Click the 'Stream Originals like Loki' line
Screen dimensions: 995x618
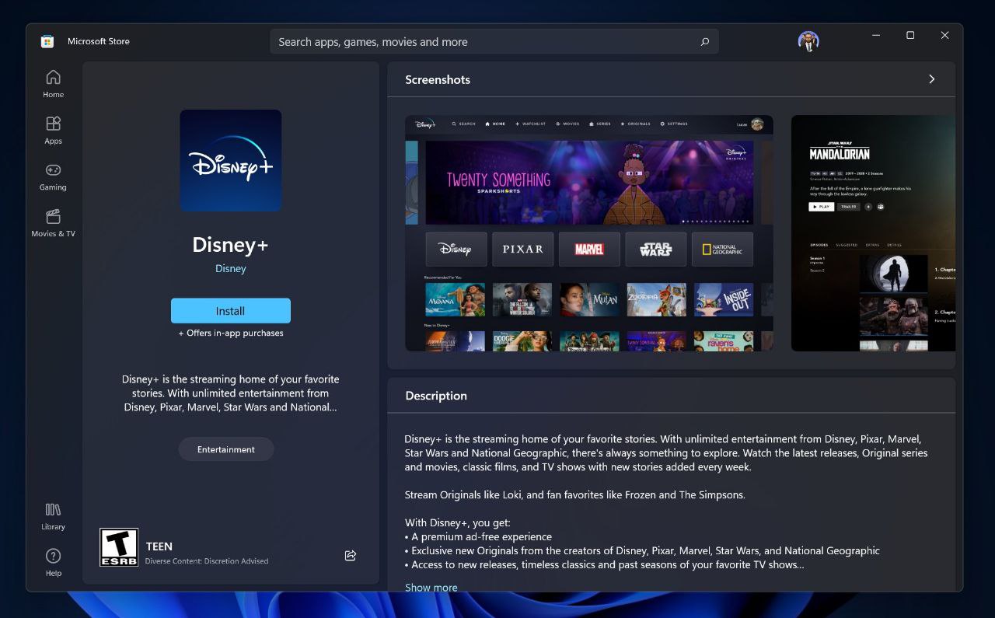click(x=575, y=494)
